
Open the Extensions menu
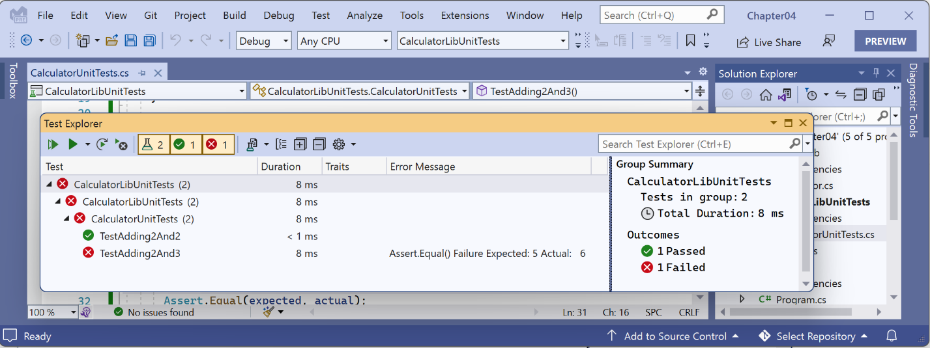pos(465,15)
